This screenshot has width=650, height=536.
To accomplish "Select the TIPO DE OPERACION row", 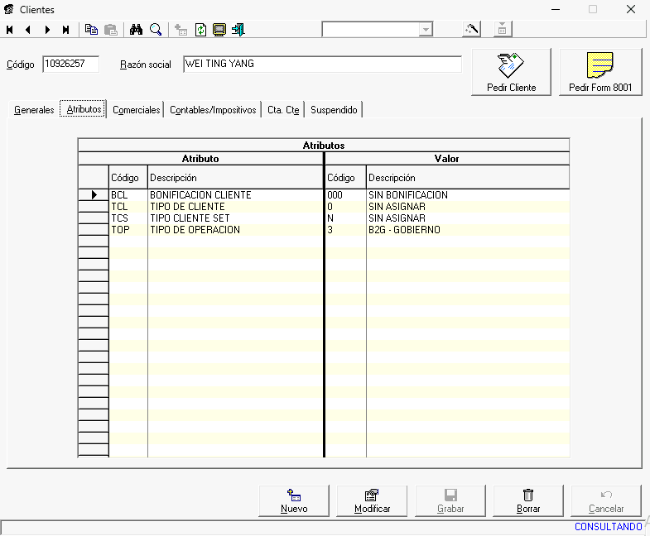I will click(x=195, y=230).
